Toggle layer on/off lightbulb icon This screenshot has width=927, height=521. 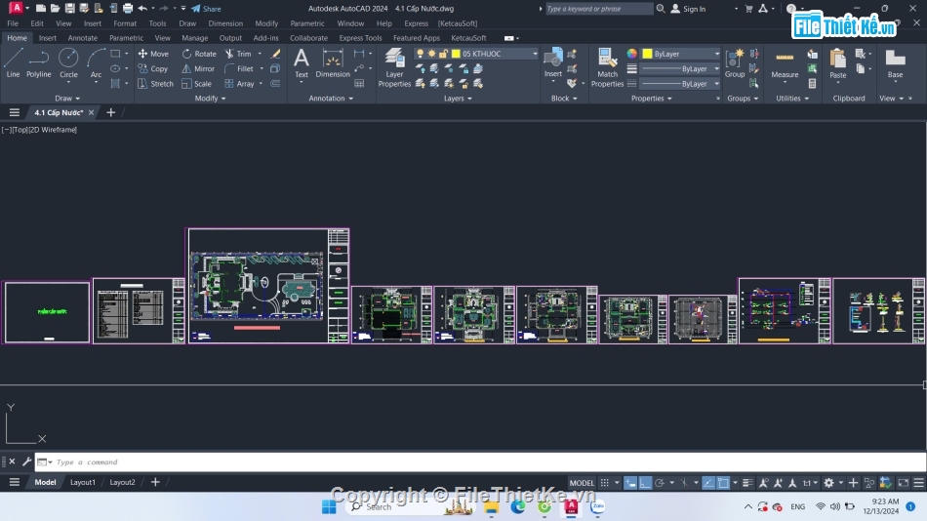point(421,54)
